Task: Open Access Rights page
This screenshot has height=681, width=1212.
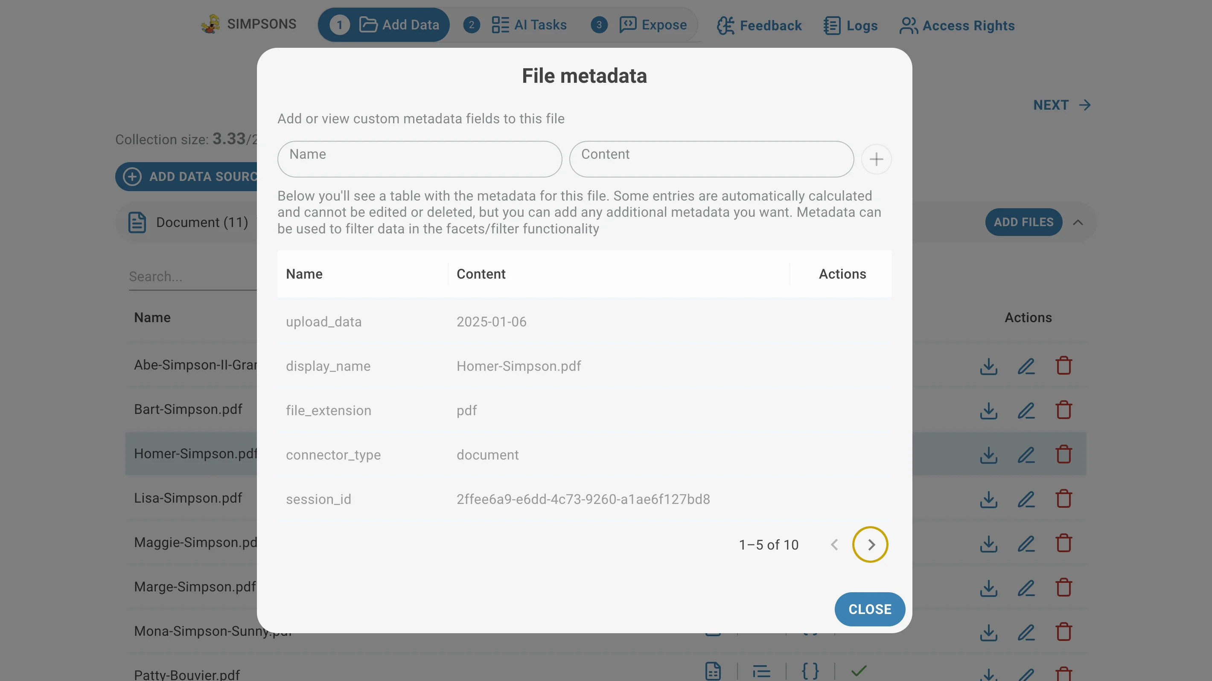Action: pyautogui.click(x=956, y=26)
